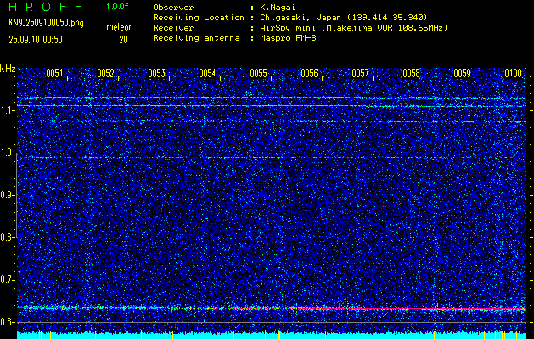Click the kHz axis unit label
The height and width of the screenshot is (339, 534).
(8, 69)
